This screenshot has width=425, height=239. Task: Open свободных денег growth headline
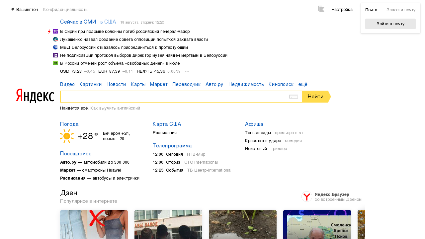120,63
